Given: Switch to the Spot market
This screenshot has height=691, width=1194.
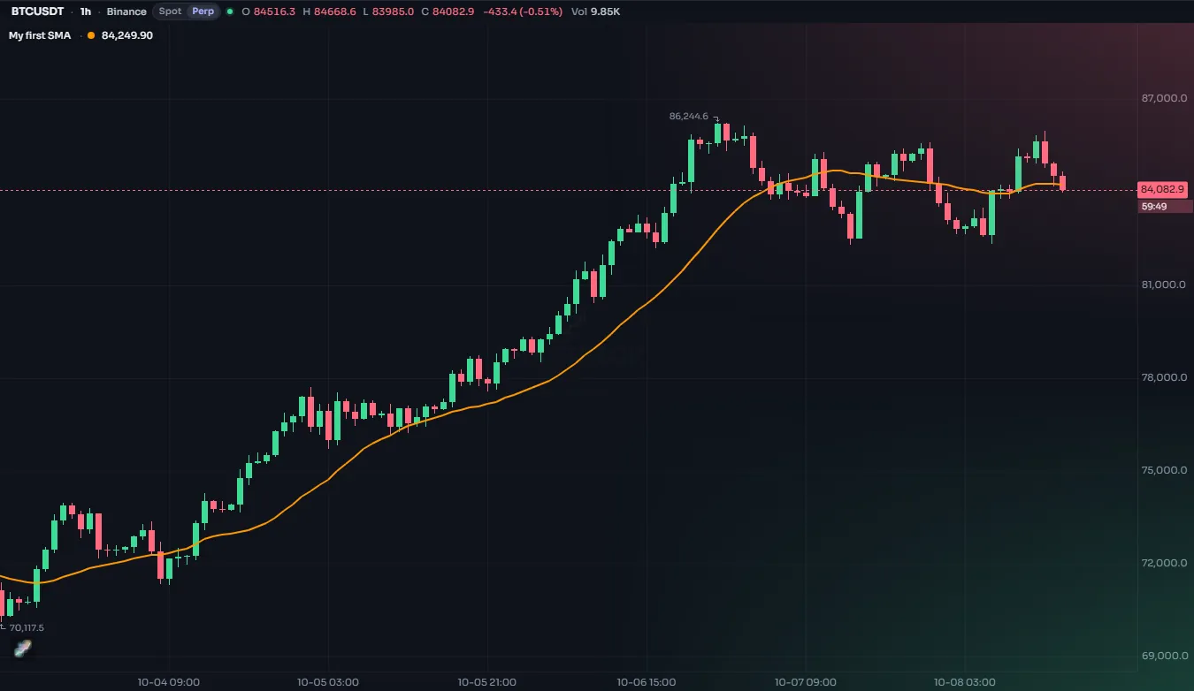Looking at the screenshot, I should (170, 11).
